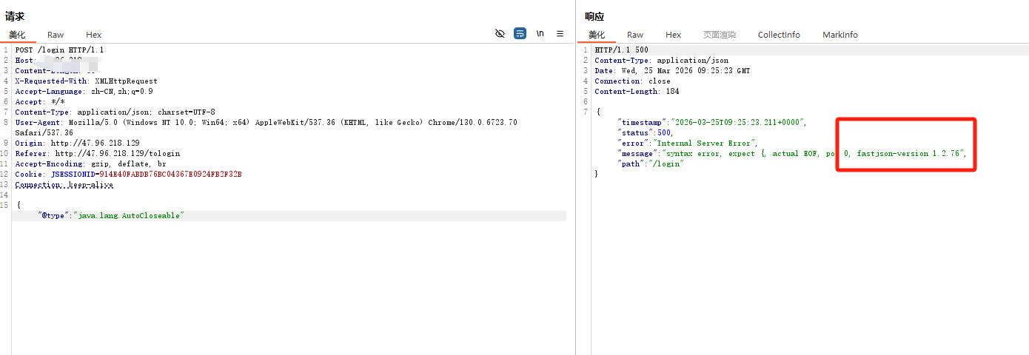Click the POST /login request line
Screen dimensions: 1029x355
coord(59,50)
